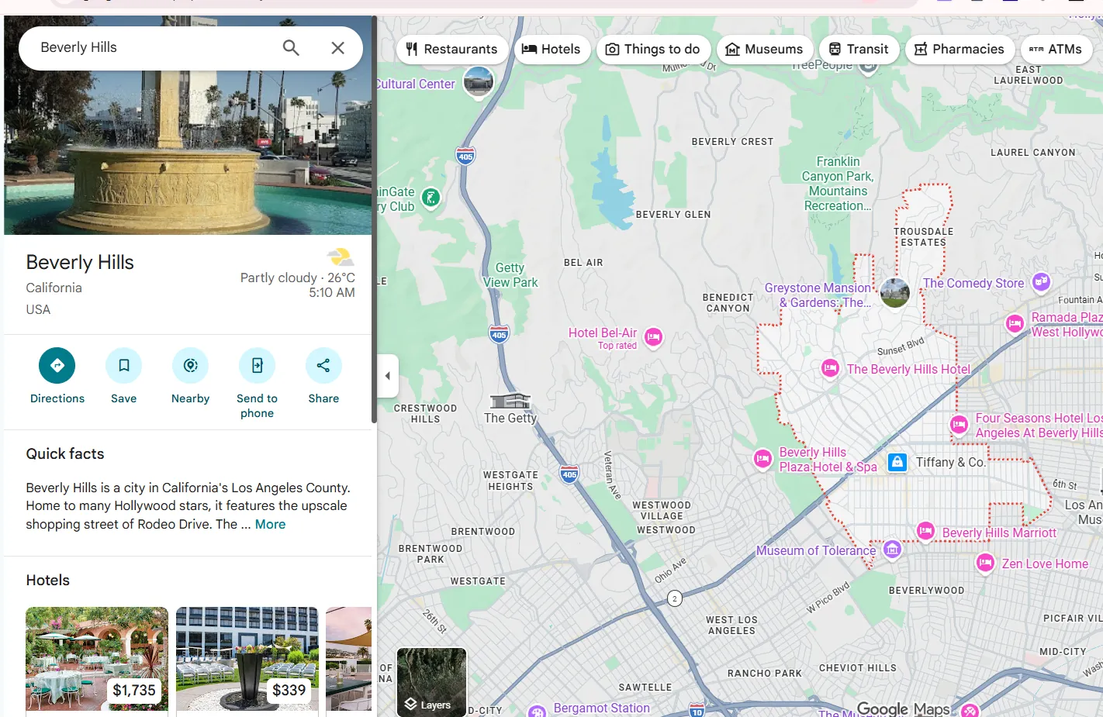Save Beverly Hills to your places
The height and width of the screenshot is (717, 1103).
123,376
